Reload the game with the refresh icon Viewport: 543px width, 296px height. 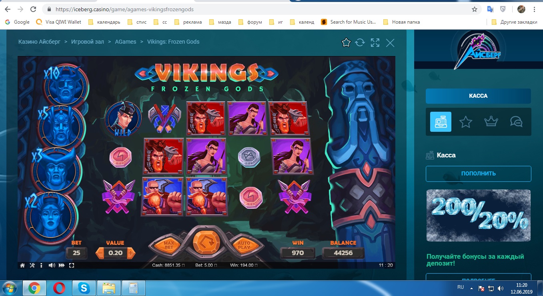click(x=360, y=42)
